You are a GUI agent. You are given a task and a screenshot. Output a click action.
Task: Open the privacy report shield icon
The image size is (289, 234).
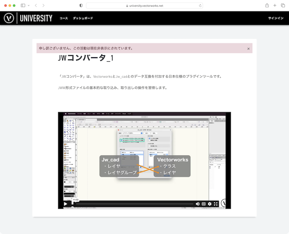click(x=81, y=5)
